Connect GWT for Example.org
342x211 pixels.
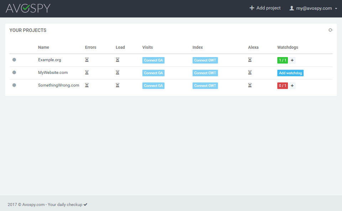pos(205,60)
